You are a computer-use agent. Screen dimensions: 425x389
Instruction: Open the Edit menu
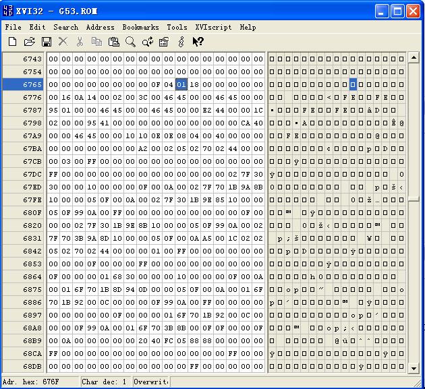tap(37, 27)
